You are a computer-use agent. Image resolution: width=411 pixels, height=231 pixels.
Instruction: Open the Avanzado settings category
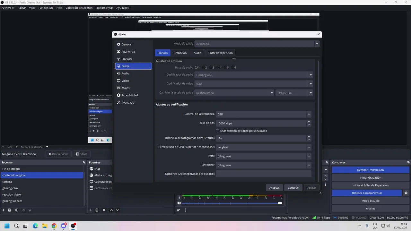pos(133,103)
